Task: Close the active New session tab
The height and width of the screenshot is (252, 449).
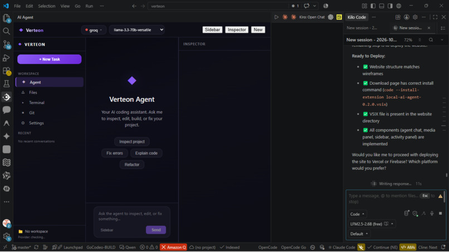Action: pos(429,28)
